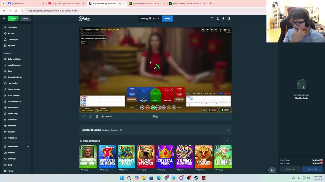Open the live support headset button

click(x=272, y=170)
